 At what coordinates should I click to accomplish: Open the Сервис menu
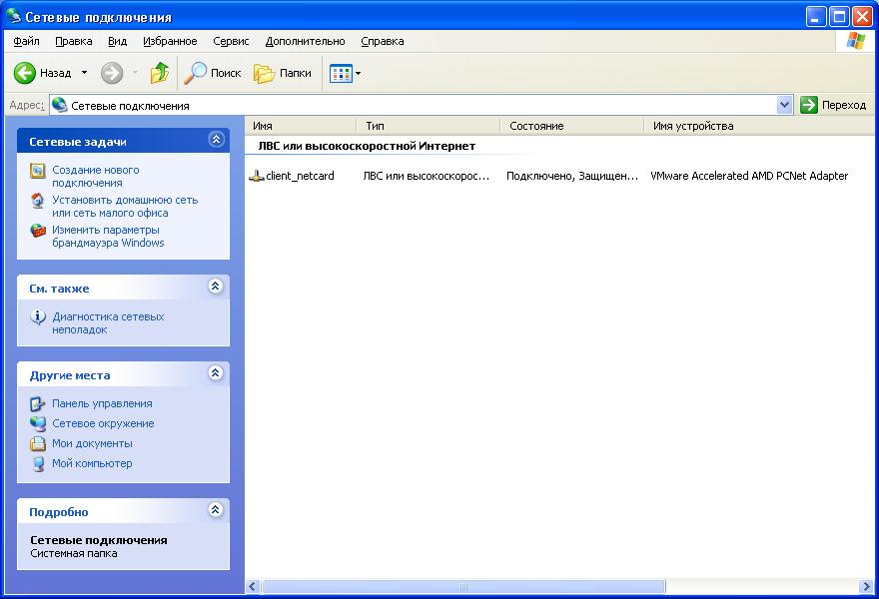click(231, 41)
